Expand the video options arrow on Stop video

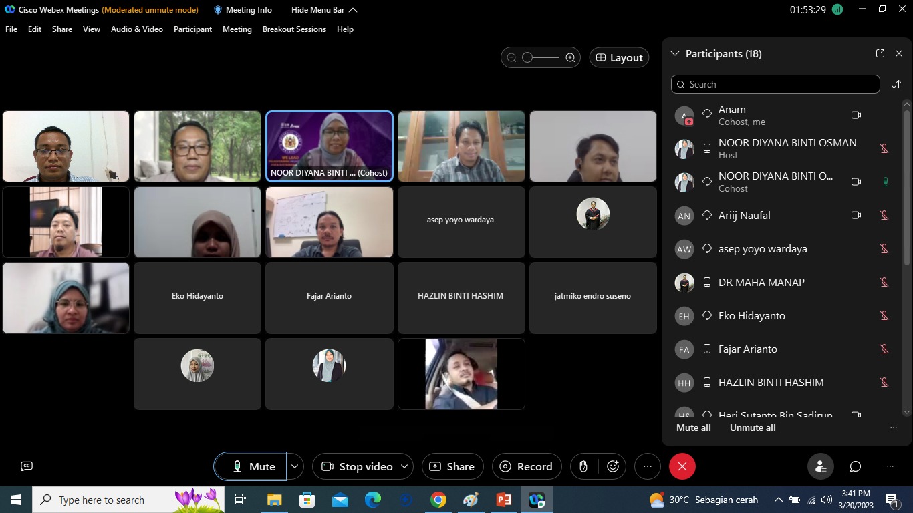[404, 466]
